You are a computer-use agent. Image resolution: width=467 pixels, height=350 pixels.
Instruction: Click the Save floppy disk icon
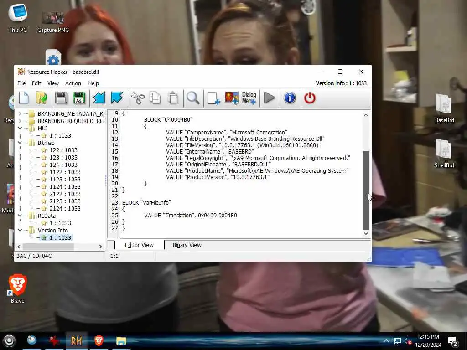tap(61, 98)
